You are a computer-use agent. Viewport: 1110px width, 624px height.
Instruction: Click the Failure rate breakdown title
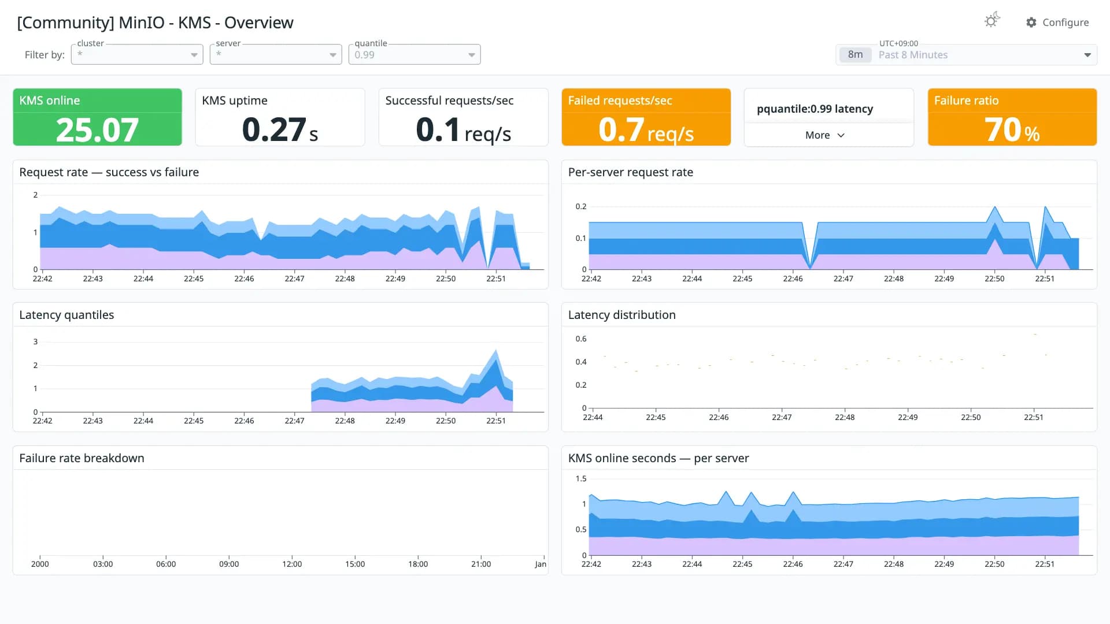pos(82,458)
